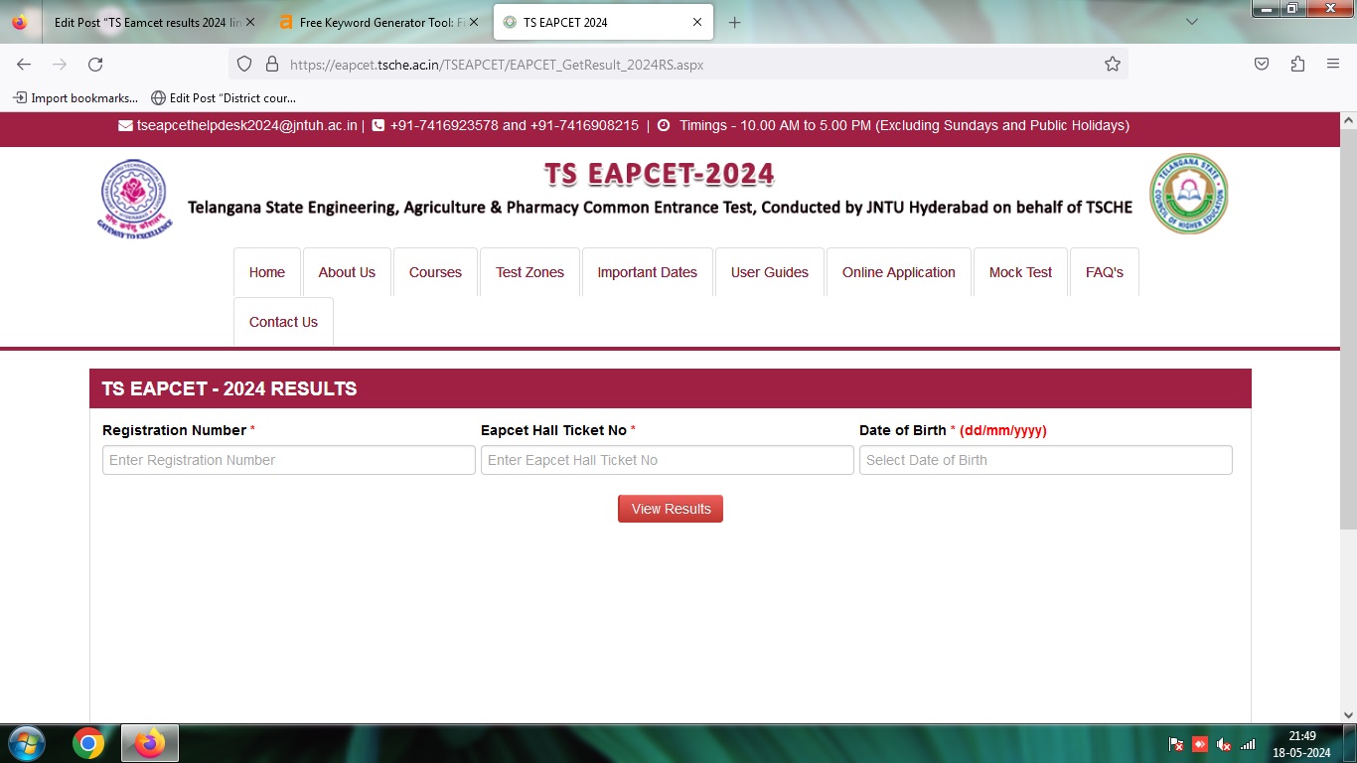Click the muted volume tray icon
The height and width of the screenshot is (763, 1357).
pyautogui.click(x=1224, y=744)
